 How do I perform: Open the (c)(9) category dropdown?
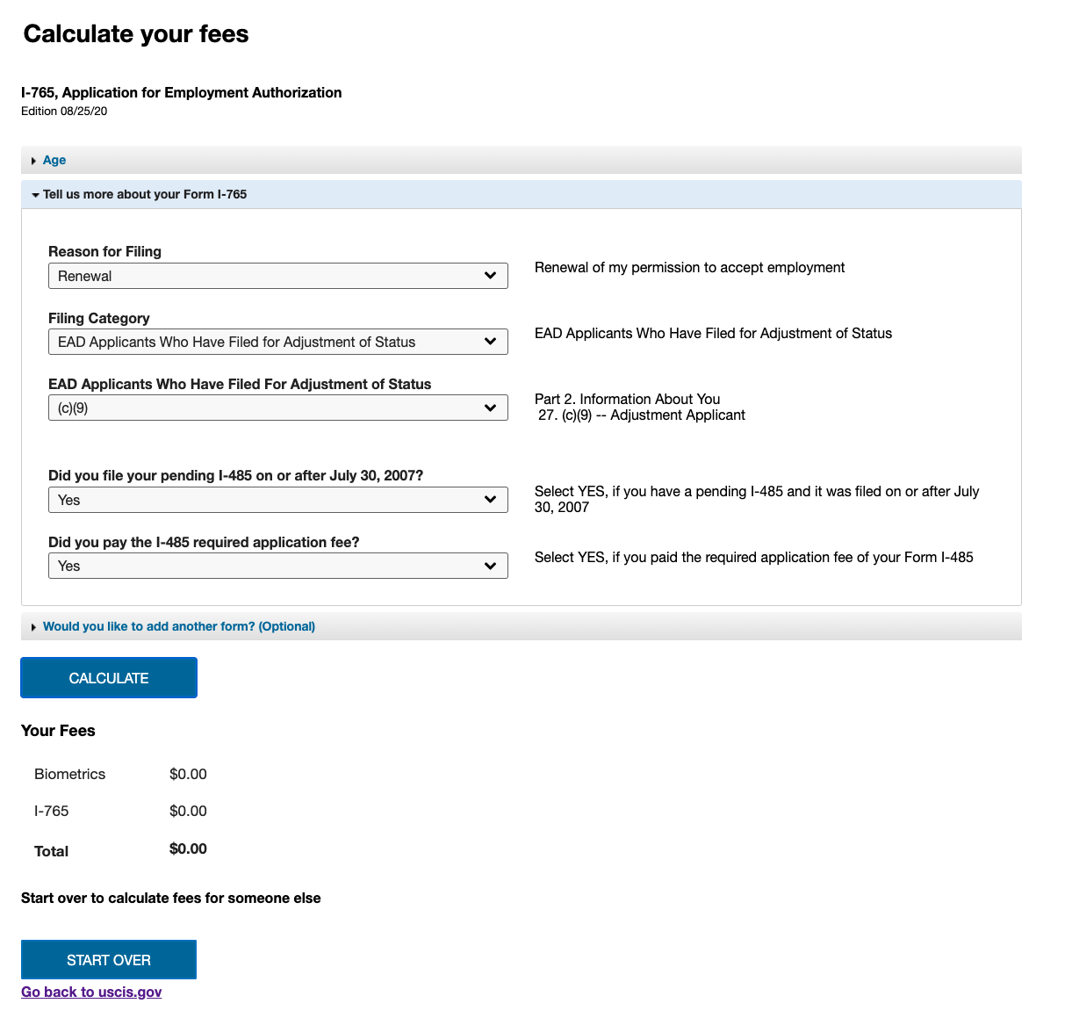click(x=277, y=408)
